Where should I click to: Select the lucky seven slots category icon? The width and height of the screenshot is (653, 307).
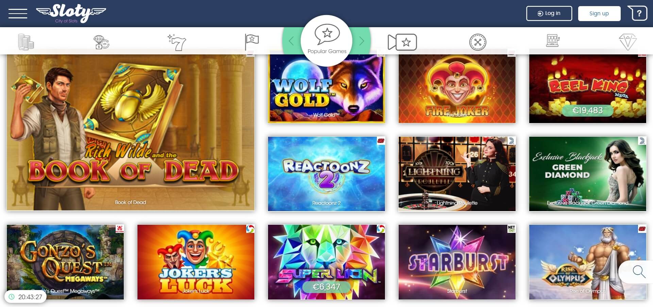[177, 42]
